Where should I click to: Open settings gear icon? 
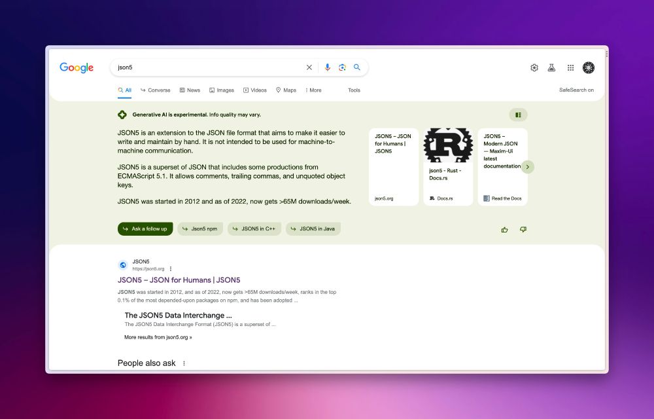pos(534,67)
